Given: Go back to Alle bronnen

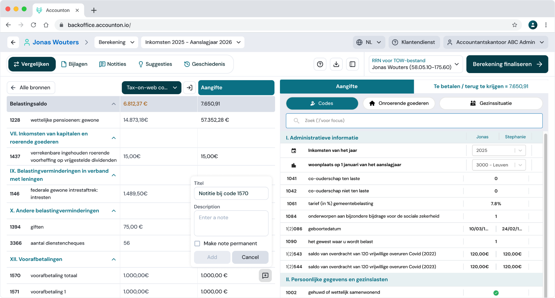Looking at the screenshot, I should pyautogui.click(x=31, y=88).
